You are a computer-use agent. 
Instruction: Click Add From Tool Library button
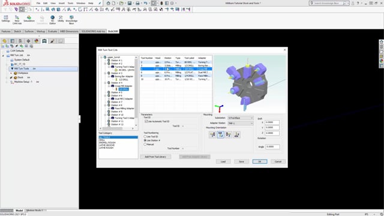click(155, 157)
